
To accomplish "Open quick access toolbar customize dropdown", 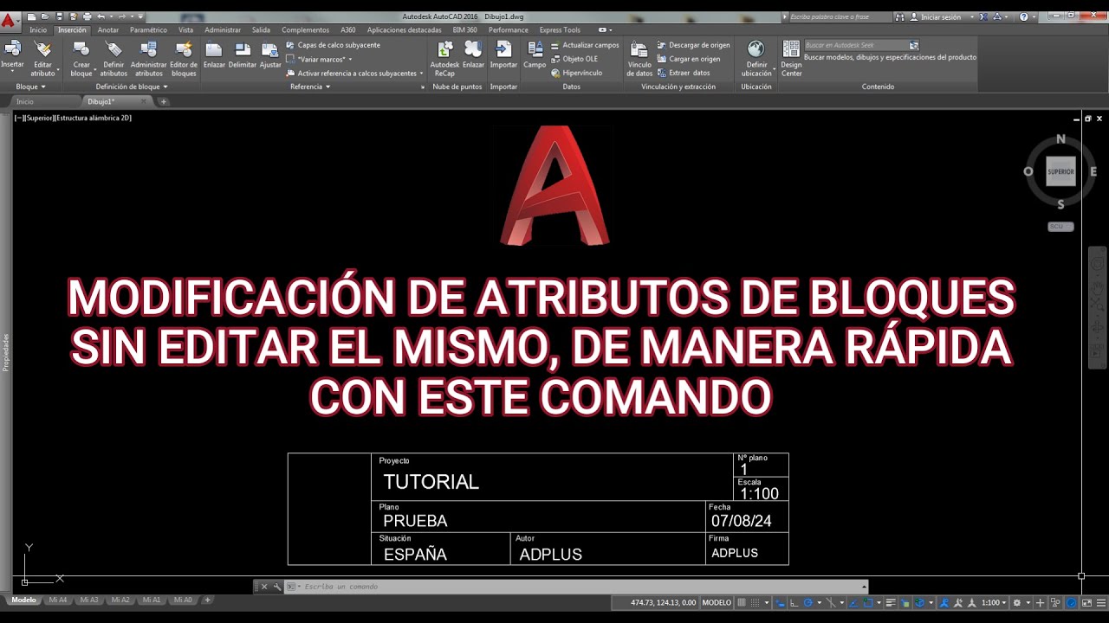I will [x=140, y=16].
